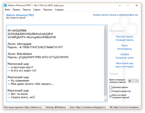Screen dimensions: 145x113
Task: Click the Логин: Bobrokelaert line
Action: point(20,54)
